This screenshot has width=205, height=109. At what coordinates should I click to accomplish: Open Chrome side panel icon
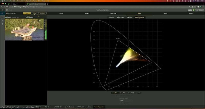198,7
